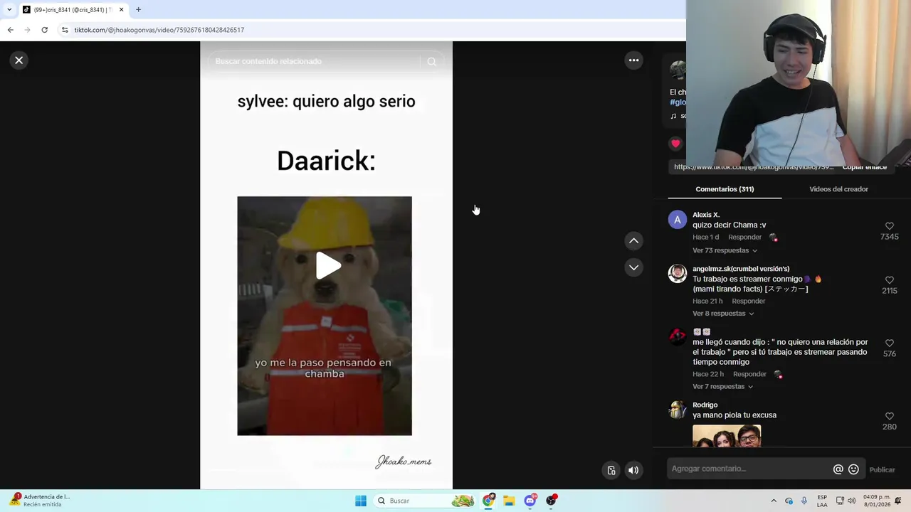Click the music note sound link
Image resolution: width=911 pixels, height=512 pixels.
click(x=678, y=116)
